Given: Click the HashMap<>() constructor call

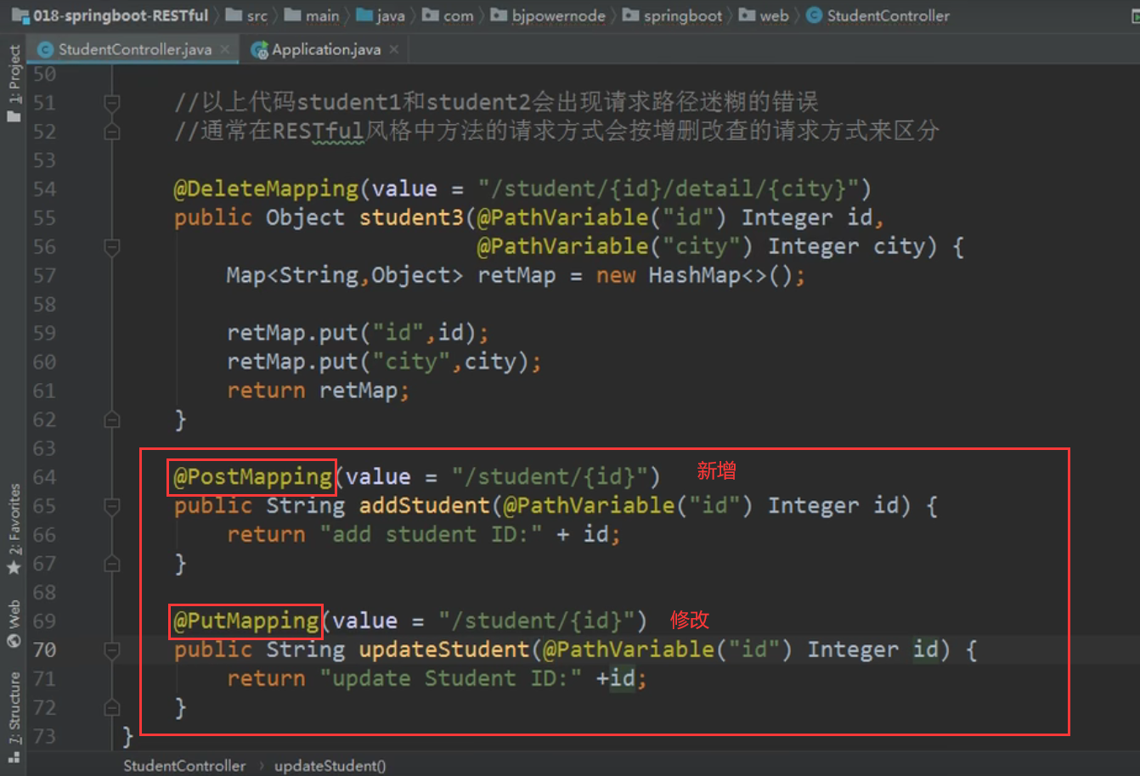Looking at the screenshot, I should pos(720,275).
